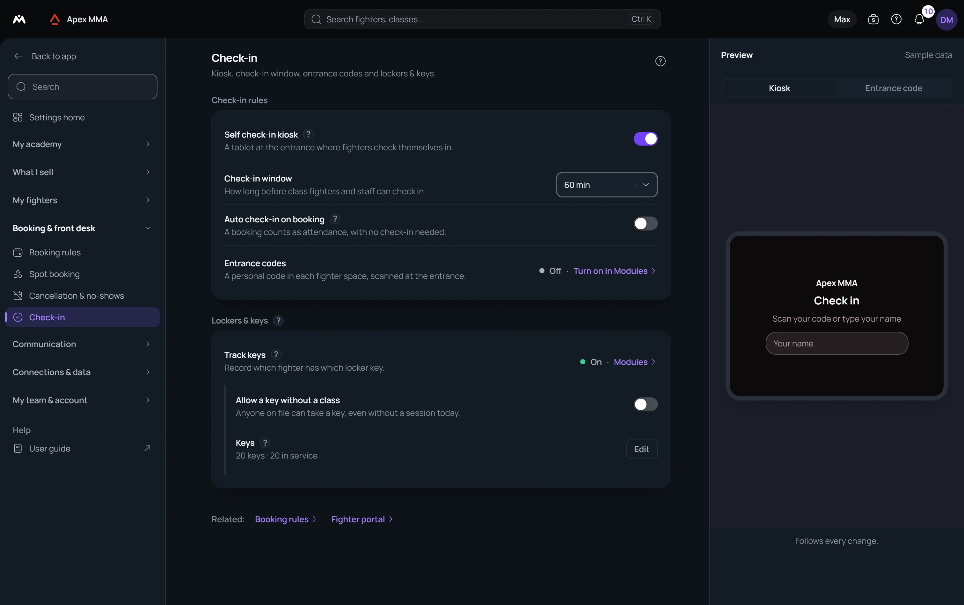Viewport: 964px width, 605px height.
Task: Focus the Search fighters, classes field
Action: coord(482,19)
